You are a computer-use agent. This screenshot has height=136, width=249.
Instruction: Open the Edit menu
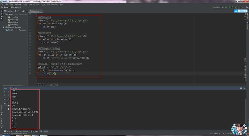6,4
